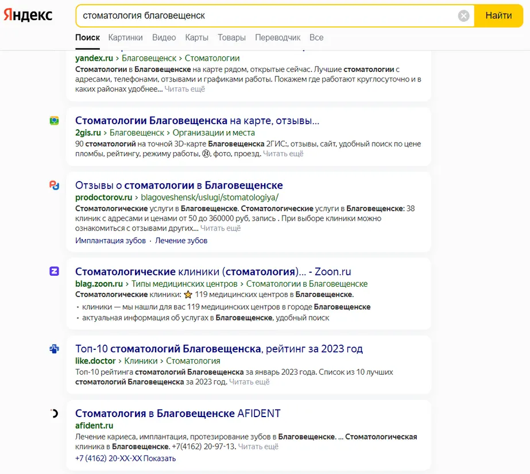
Task: Open Топ-10 стоматологий Благовещенска result
Action: pyautogui.click(x=219, y=349)
